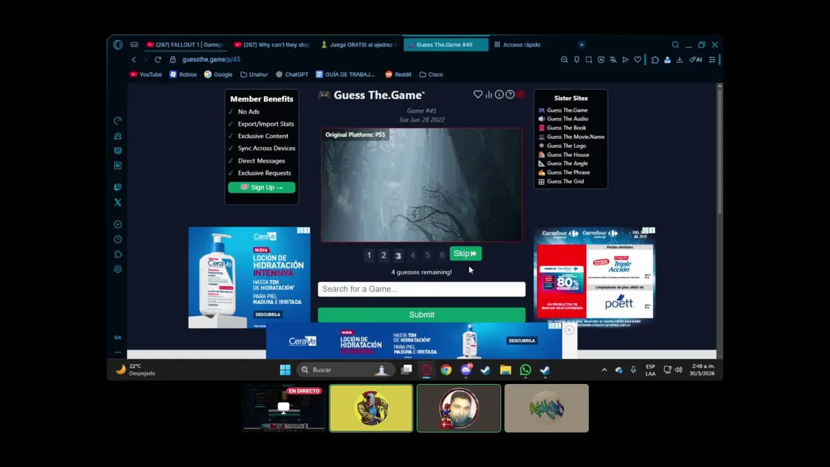The image size is (830, 467).
Task: Open the Unahur bookmarks folder
Action: pos(254,75)
